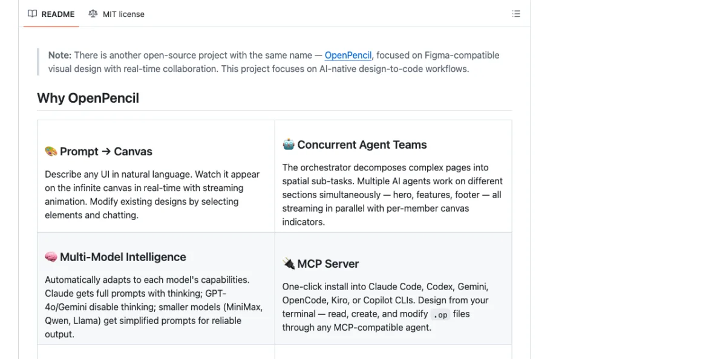
Task: Open the outline list icon
Action: click(x=516, y=14)
